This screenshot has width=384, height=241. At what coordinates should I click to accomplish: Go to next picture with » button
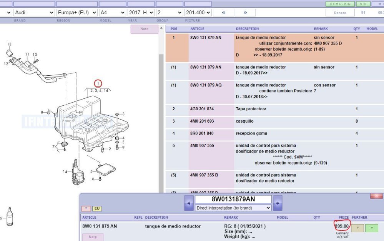(x=245, y=12)
